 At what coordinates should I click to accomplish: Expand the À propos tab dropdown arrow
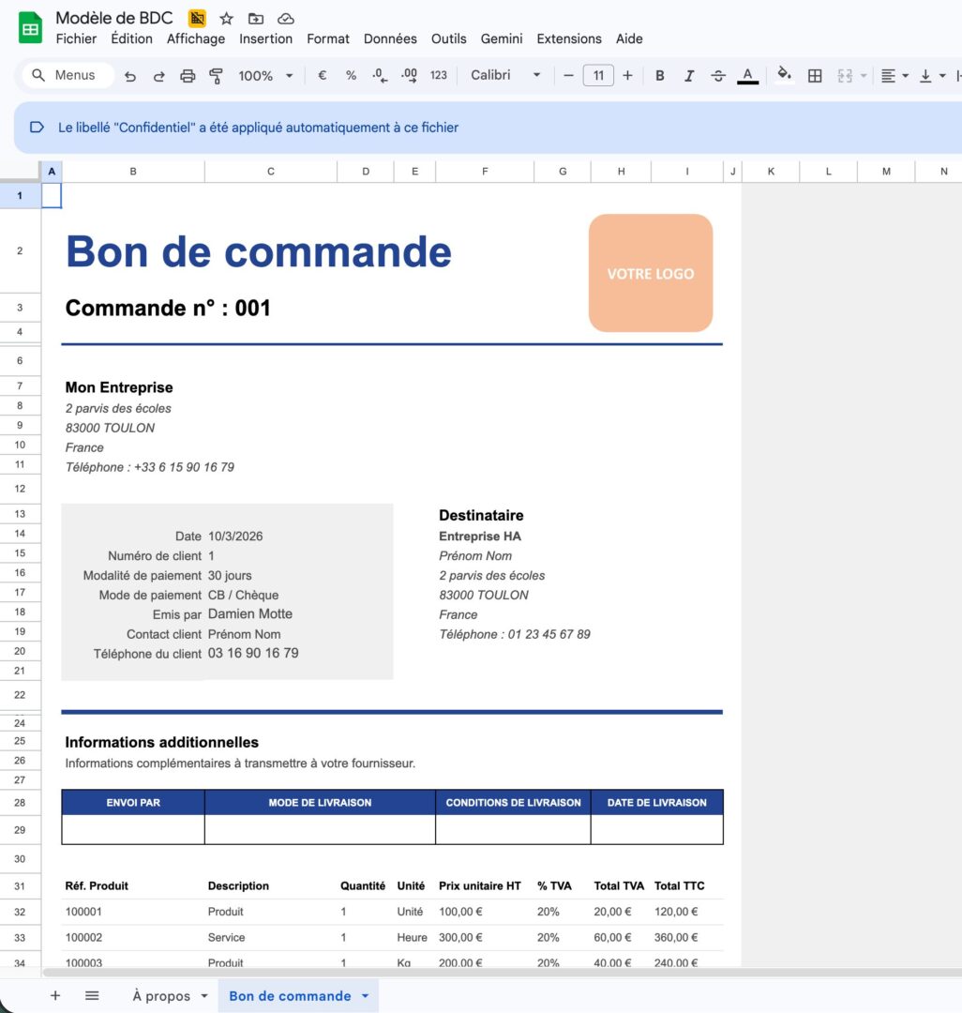tap(204, 995)
